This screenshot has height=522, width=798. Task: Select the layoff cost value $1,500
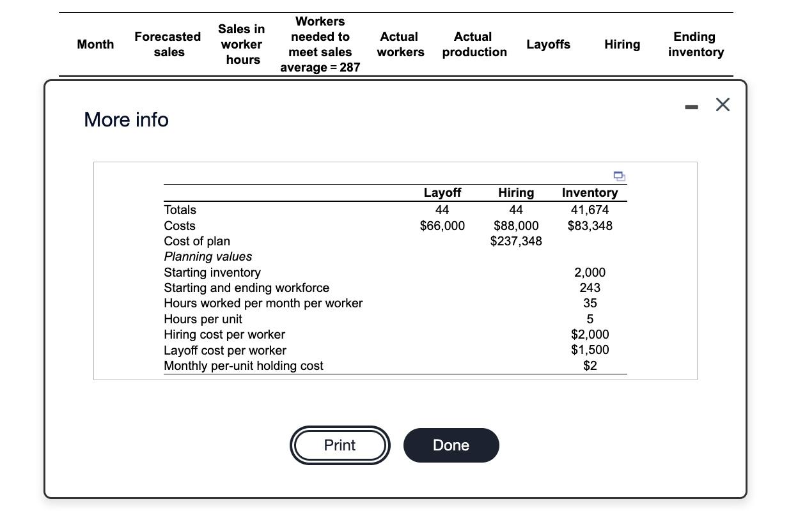tap(590, 349)
